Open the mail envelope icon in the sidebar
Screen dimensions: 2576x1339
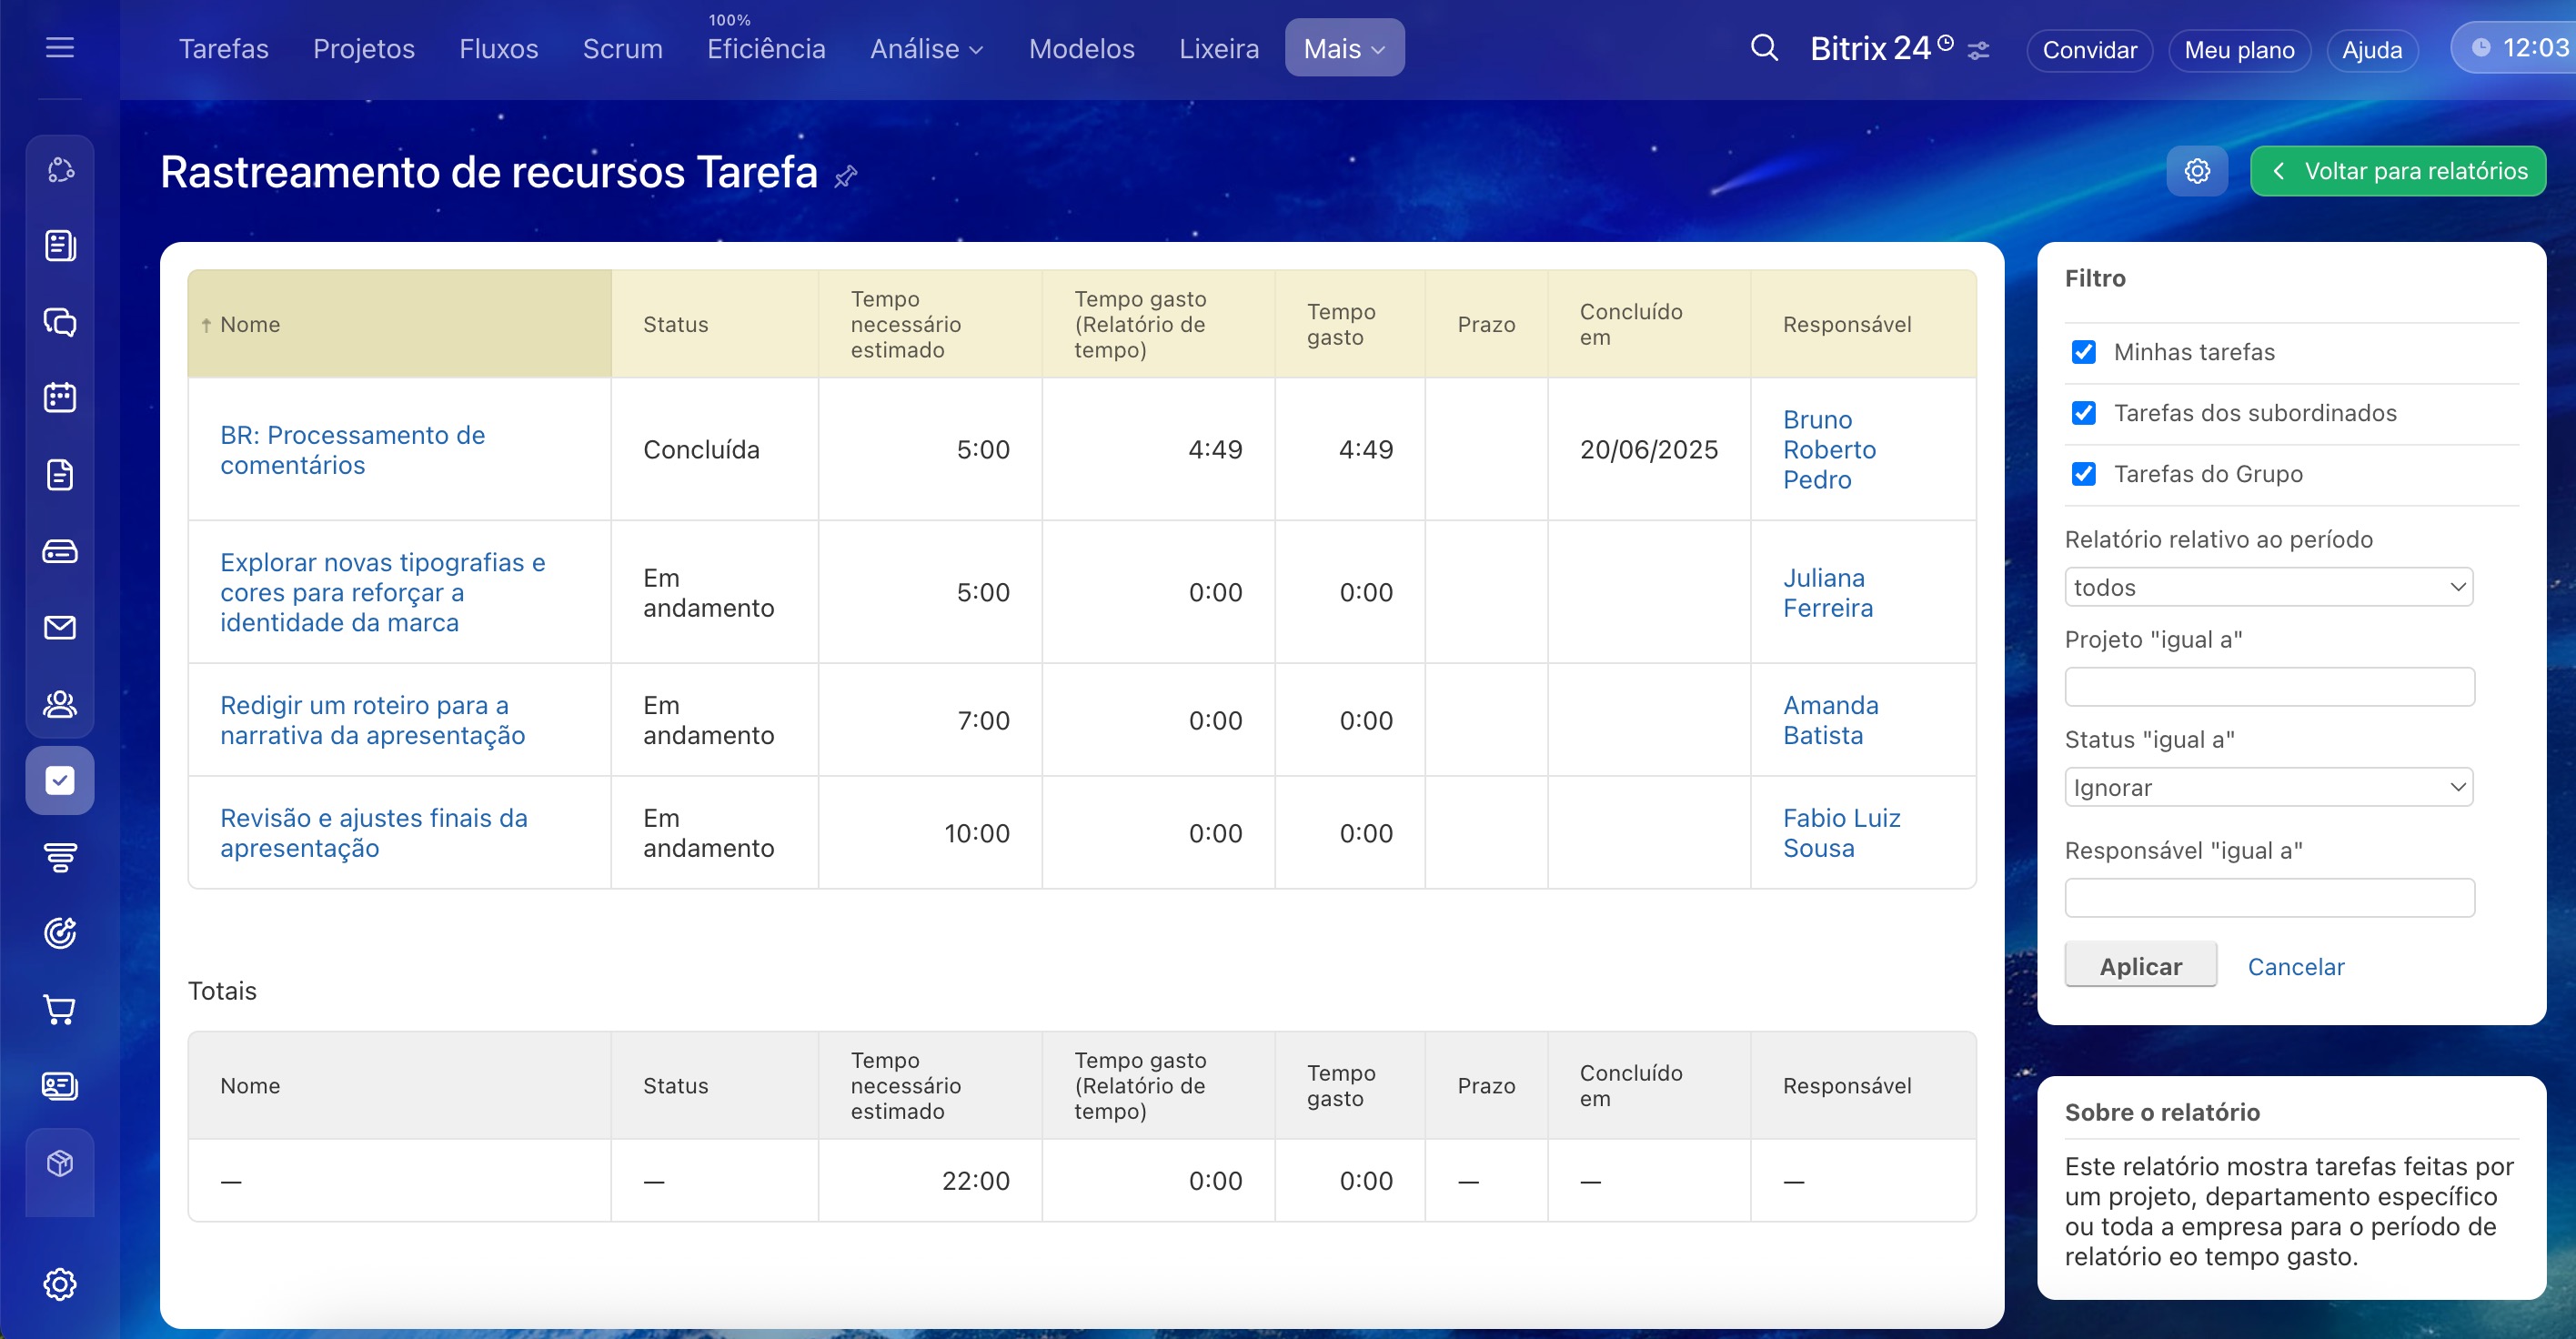(x=60, y=628)
